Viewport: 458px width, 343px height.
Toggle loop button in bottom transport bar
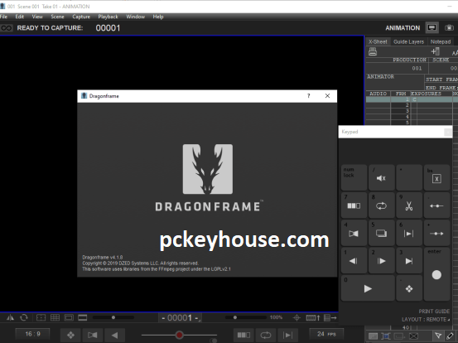[x=266, y=335]
